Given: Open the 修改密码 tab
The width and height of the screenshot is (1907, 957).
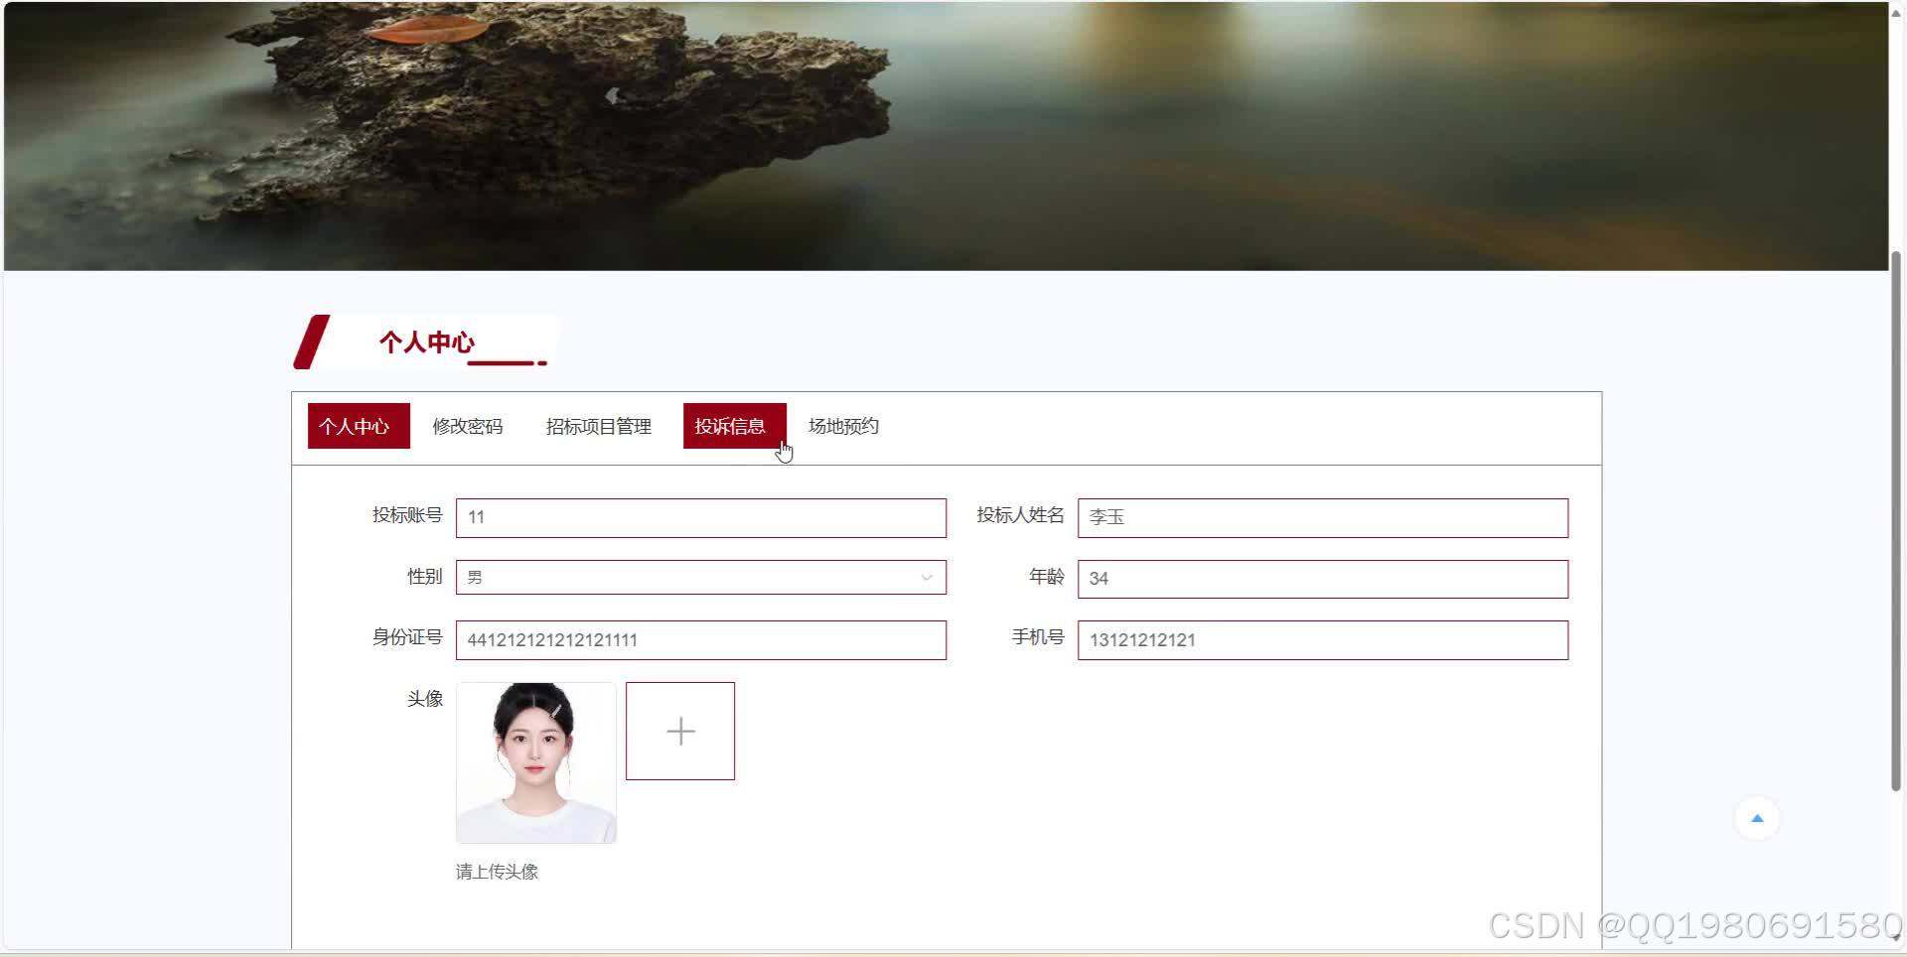Looking at the screenshot, I should [467, 426].
